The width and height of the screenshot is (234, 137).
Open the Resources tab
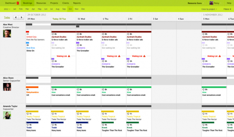coord(41,3)
